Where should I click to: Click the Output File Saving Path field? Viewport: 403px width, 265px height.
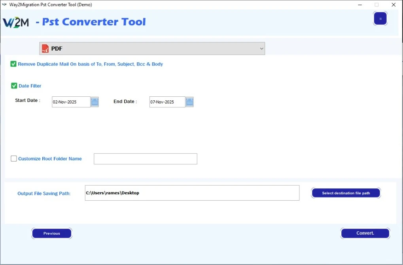pyautogui.click(x=192, y=193)
